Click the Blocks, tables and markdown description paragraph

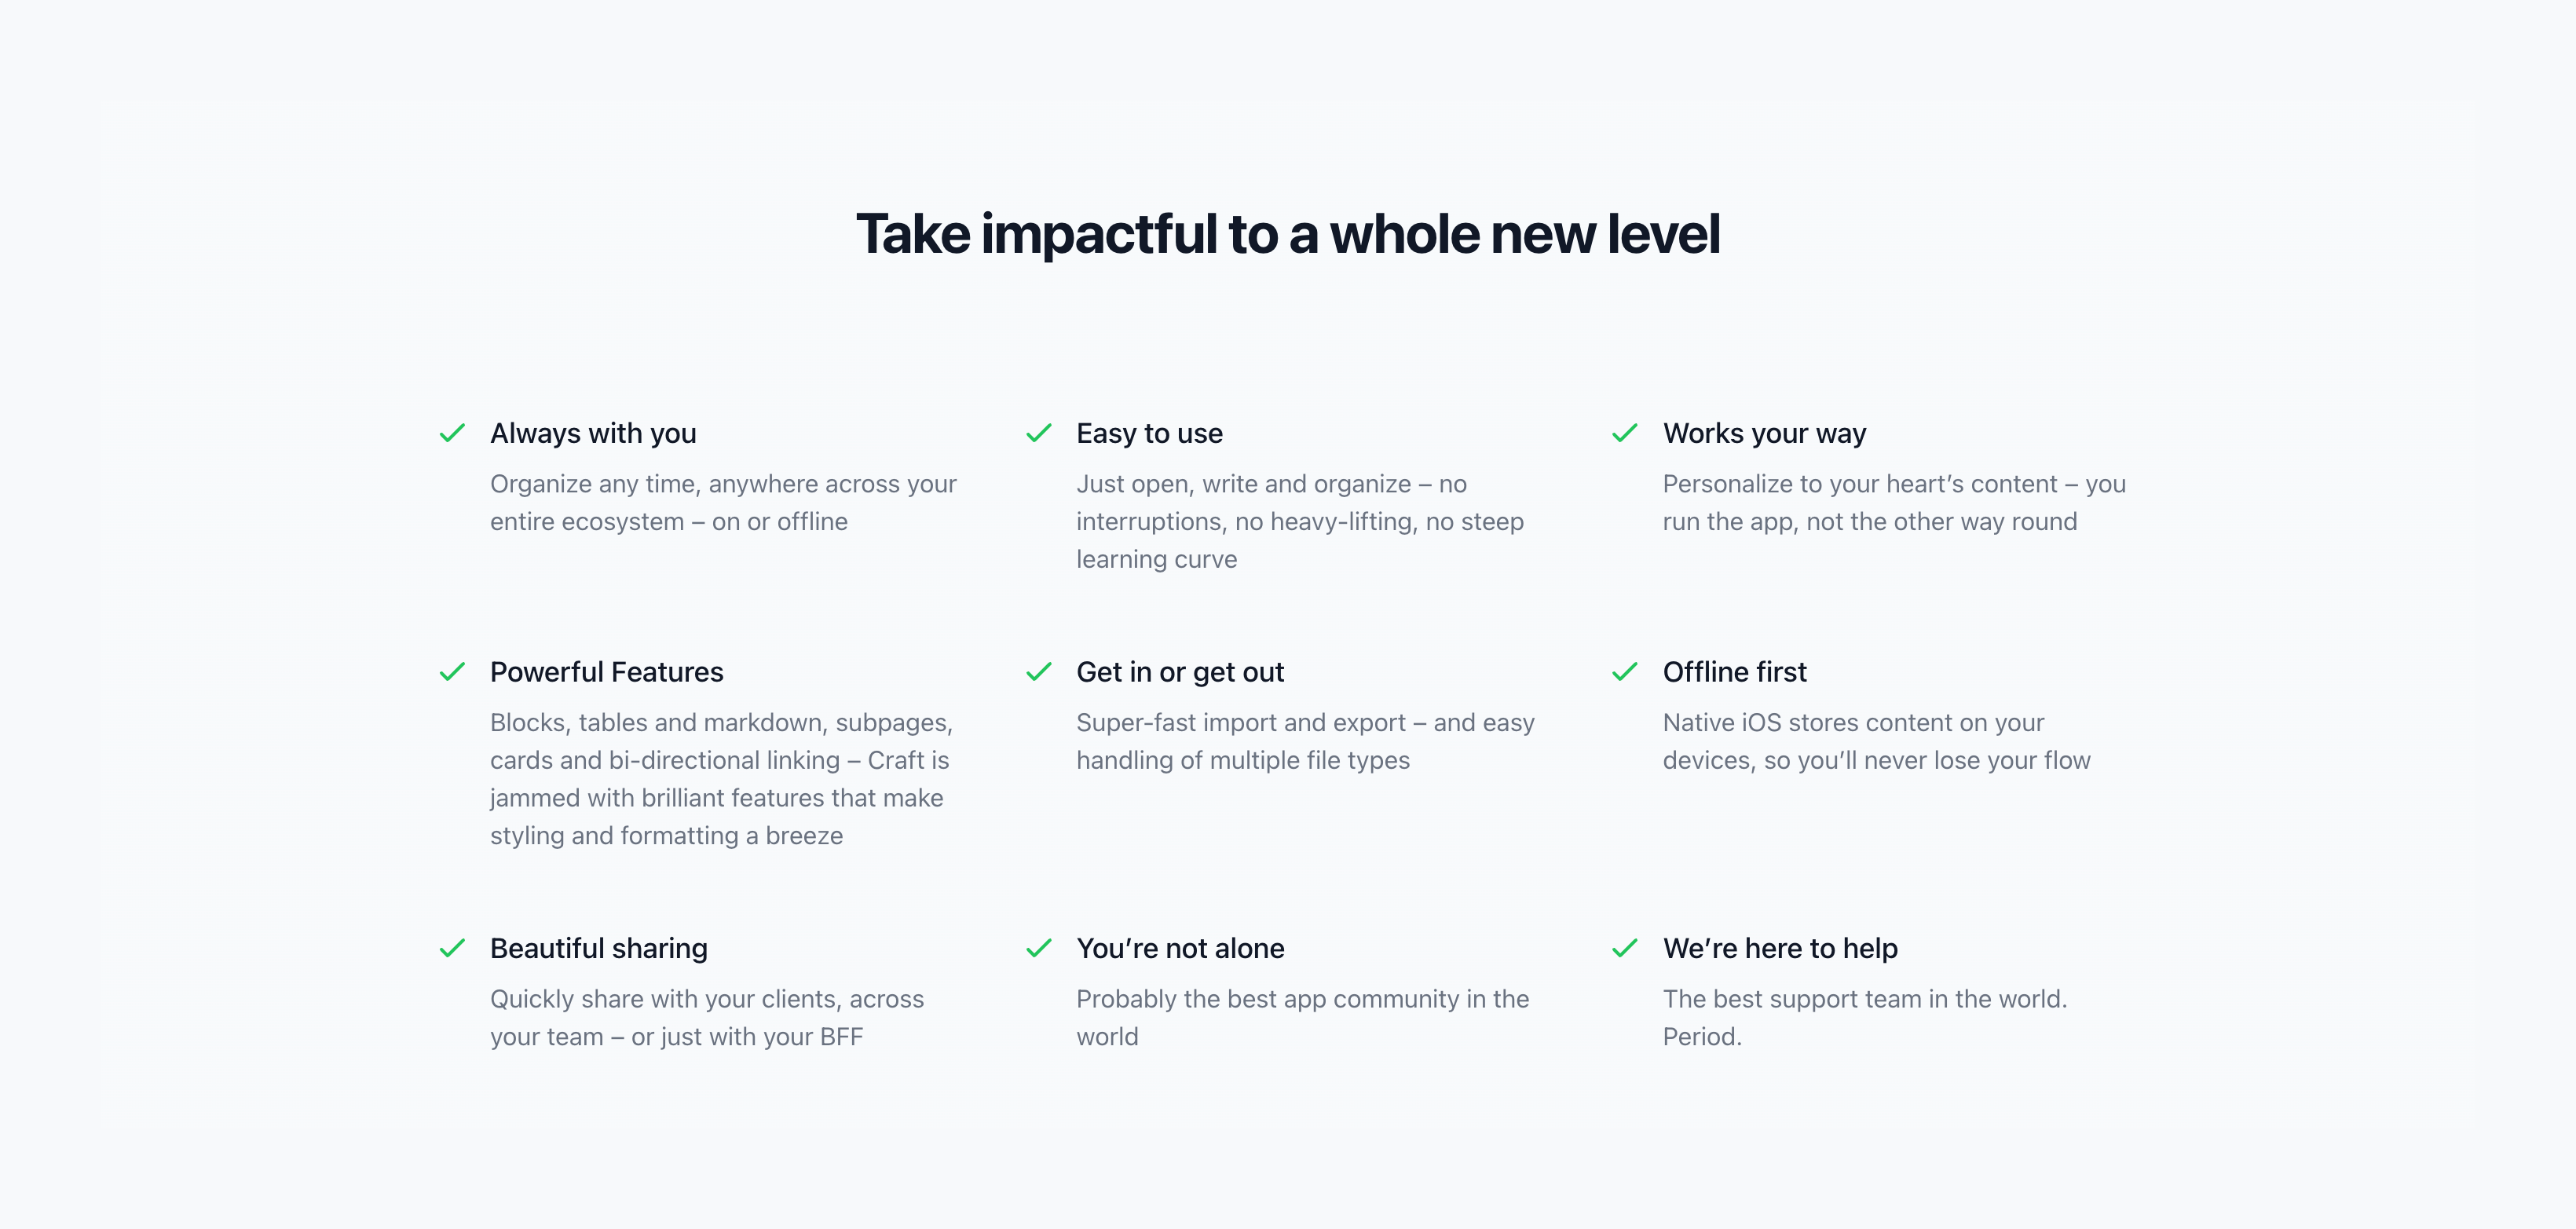tap(721, 779)
